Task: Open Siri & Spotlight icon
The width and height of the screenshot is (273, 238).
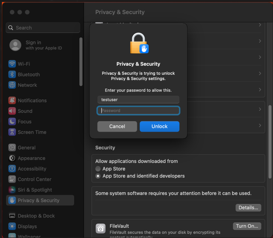Action: point(12,190)
